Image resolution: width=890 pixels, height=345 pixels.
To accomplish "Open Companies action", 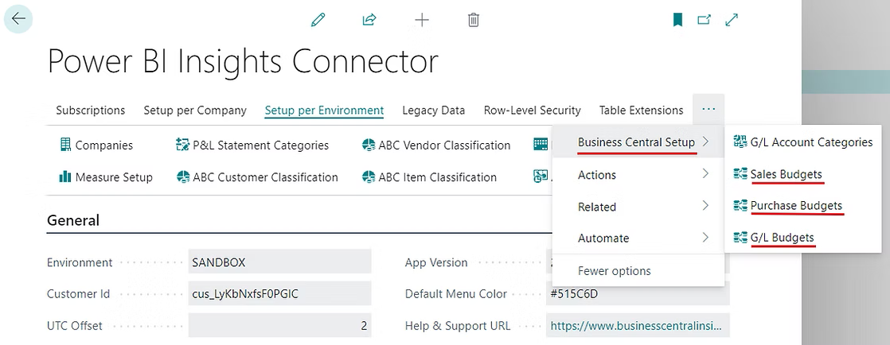I will (x=96, y=145).
